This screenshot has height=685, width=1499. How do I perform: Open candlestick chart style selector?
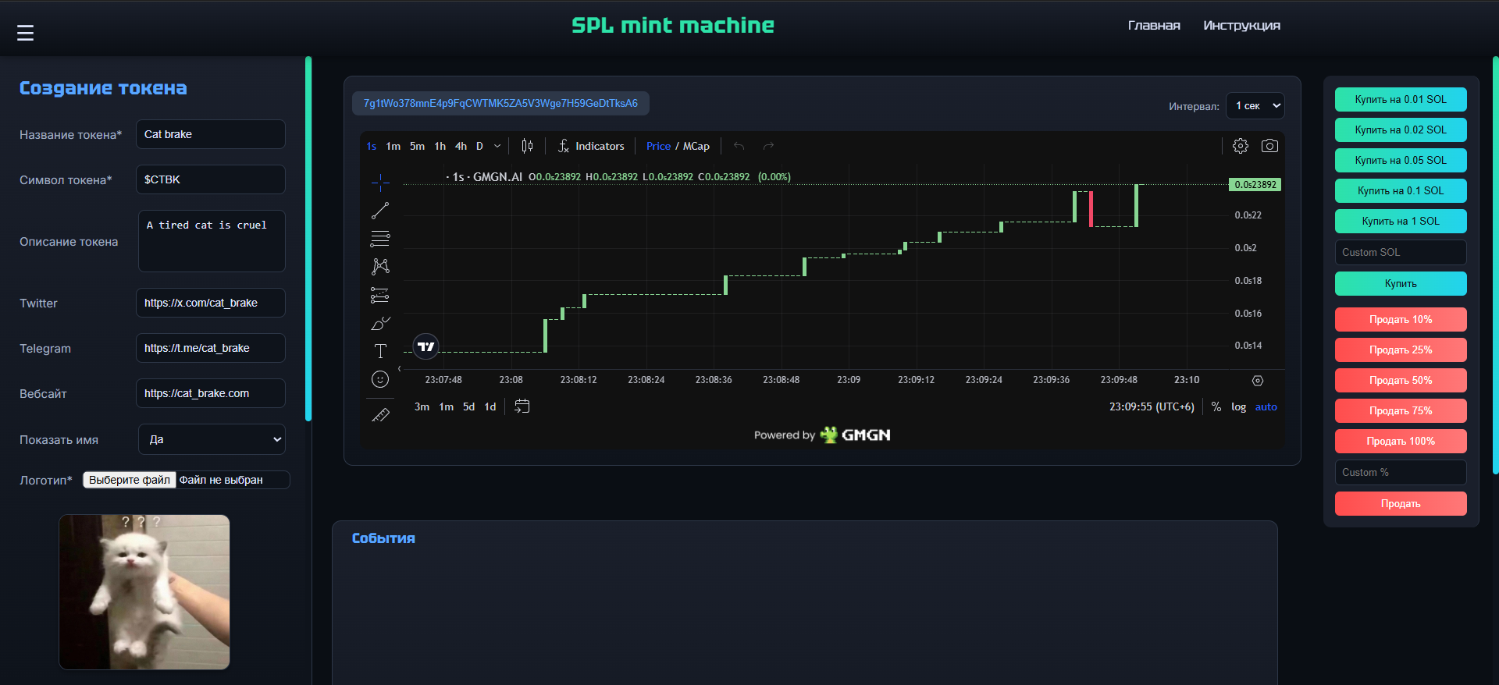(527, 146)
